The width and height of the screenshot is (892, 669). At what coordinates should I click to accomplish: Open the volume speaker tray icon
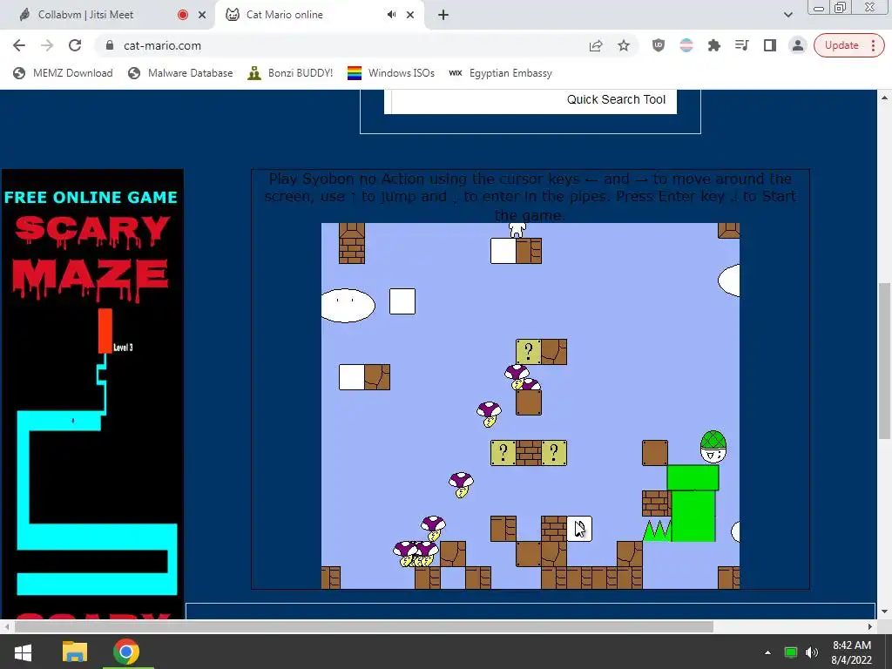tap(812, 652)
